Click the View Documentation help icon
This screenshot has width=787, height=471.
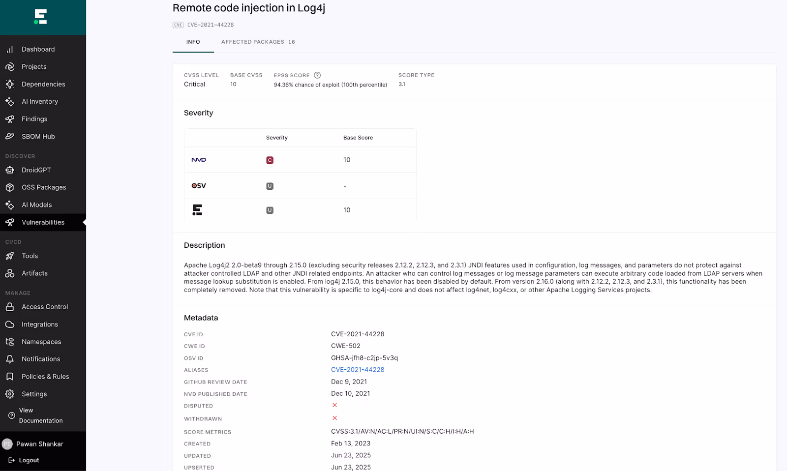(12, 415)
